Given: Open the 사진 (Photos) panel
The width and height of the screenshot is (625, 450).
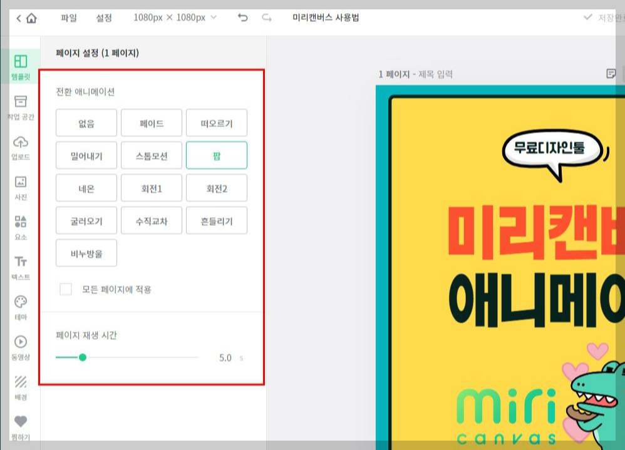Looking at the screenshot, I should 21,185.
